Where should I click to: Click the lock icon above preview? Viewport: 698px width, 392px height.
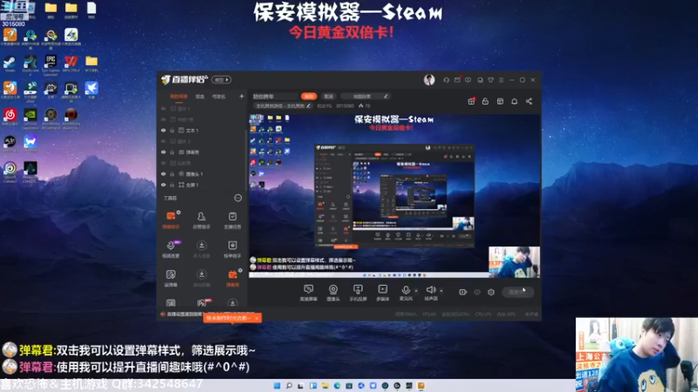pyautogui.click(x=485, y=101)
